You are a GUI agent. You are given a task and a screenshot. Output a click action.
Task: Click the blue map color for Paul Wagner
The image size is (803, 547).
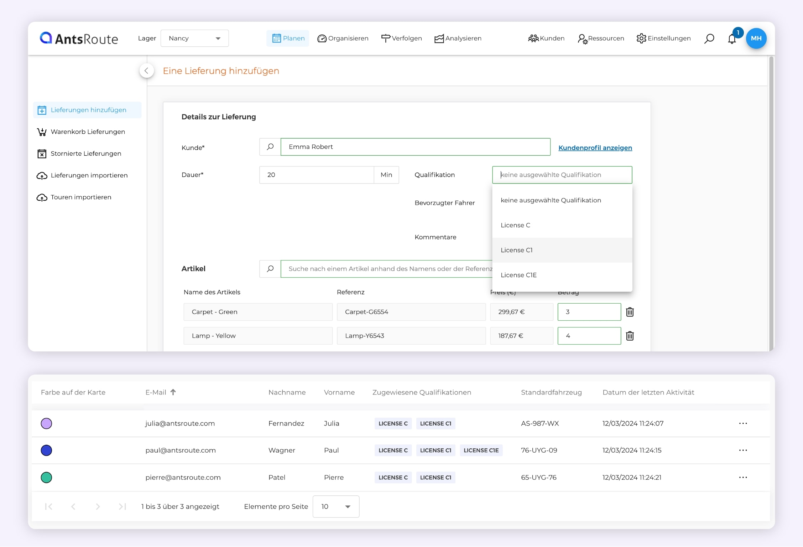coord(46,450)
